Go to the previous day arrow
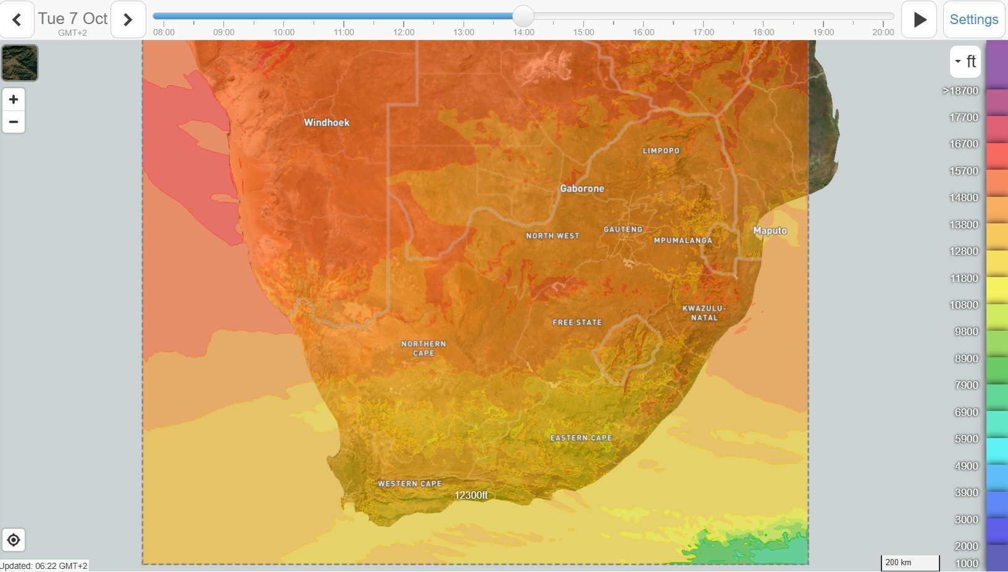 [x=17, y=20]
